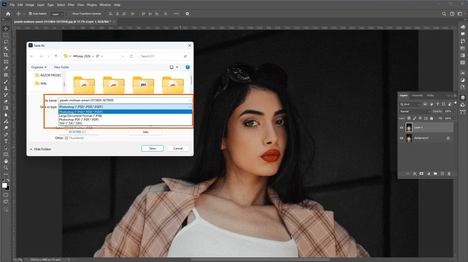Select the Horizontal Type tool

(5, 141)
